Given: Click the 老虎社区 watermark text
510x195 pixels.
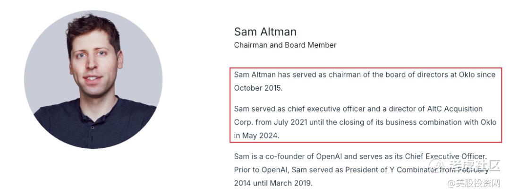Looking at the screenshot, I should [x=474, y=165].
